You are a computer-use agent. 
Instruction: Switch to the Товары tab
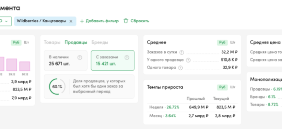52,42
